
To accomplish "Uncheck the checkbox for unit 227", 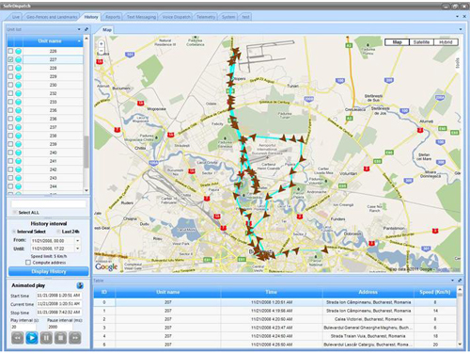I will pos(10,59).
